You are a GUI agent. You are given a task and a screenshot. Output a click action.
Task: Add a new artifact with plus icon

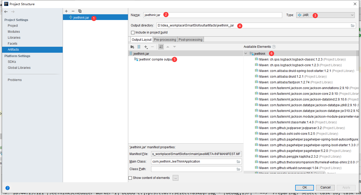(66, 11)
